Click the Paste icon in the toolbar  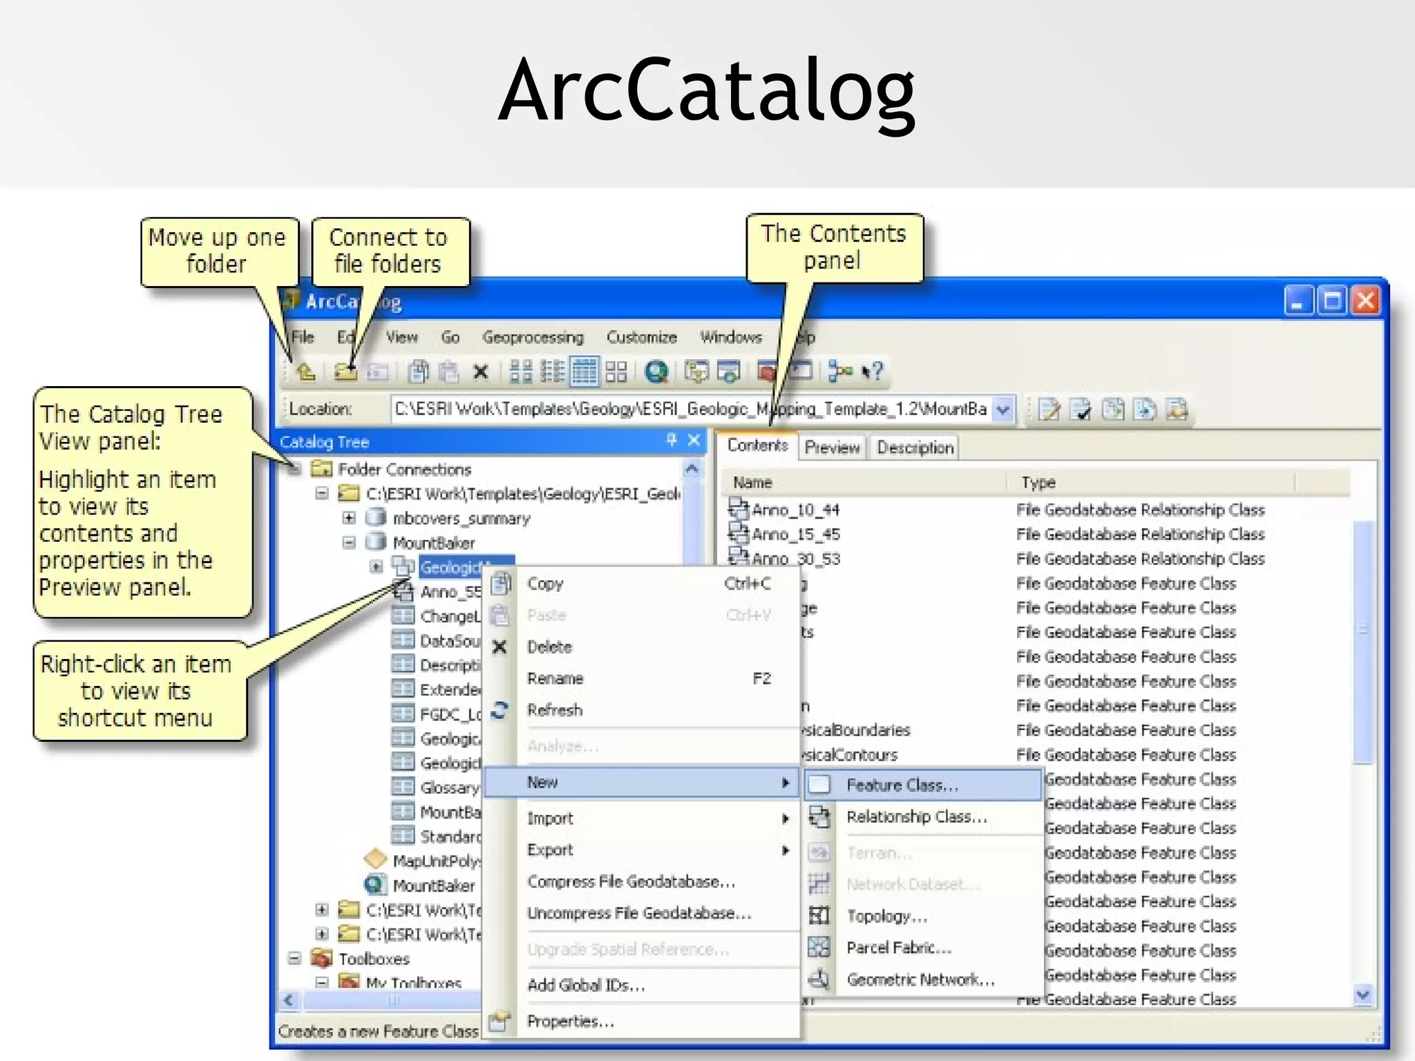click(x=449, y=372)
